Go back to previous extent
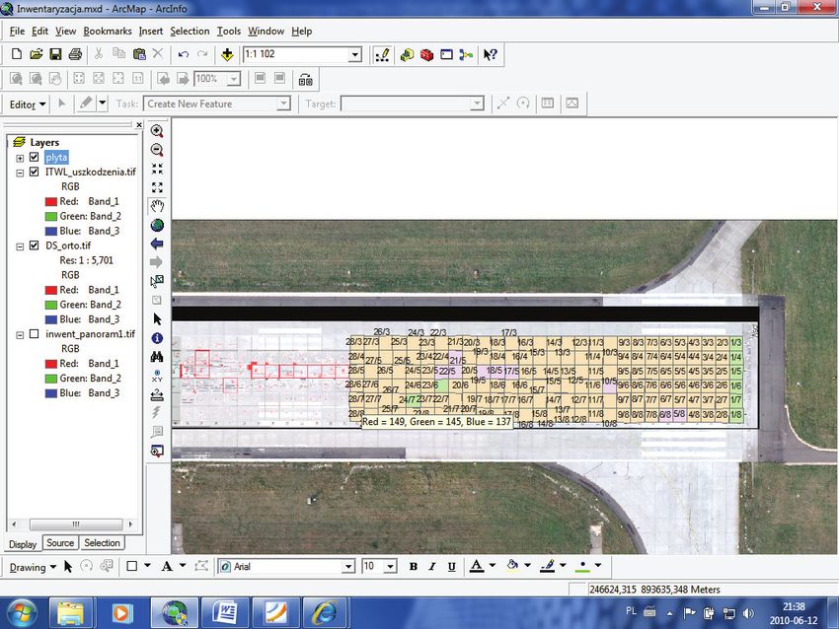Image resolution: width=839 pixels, height=629 pixels. [157, 244]
